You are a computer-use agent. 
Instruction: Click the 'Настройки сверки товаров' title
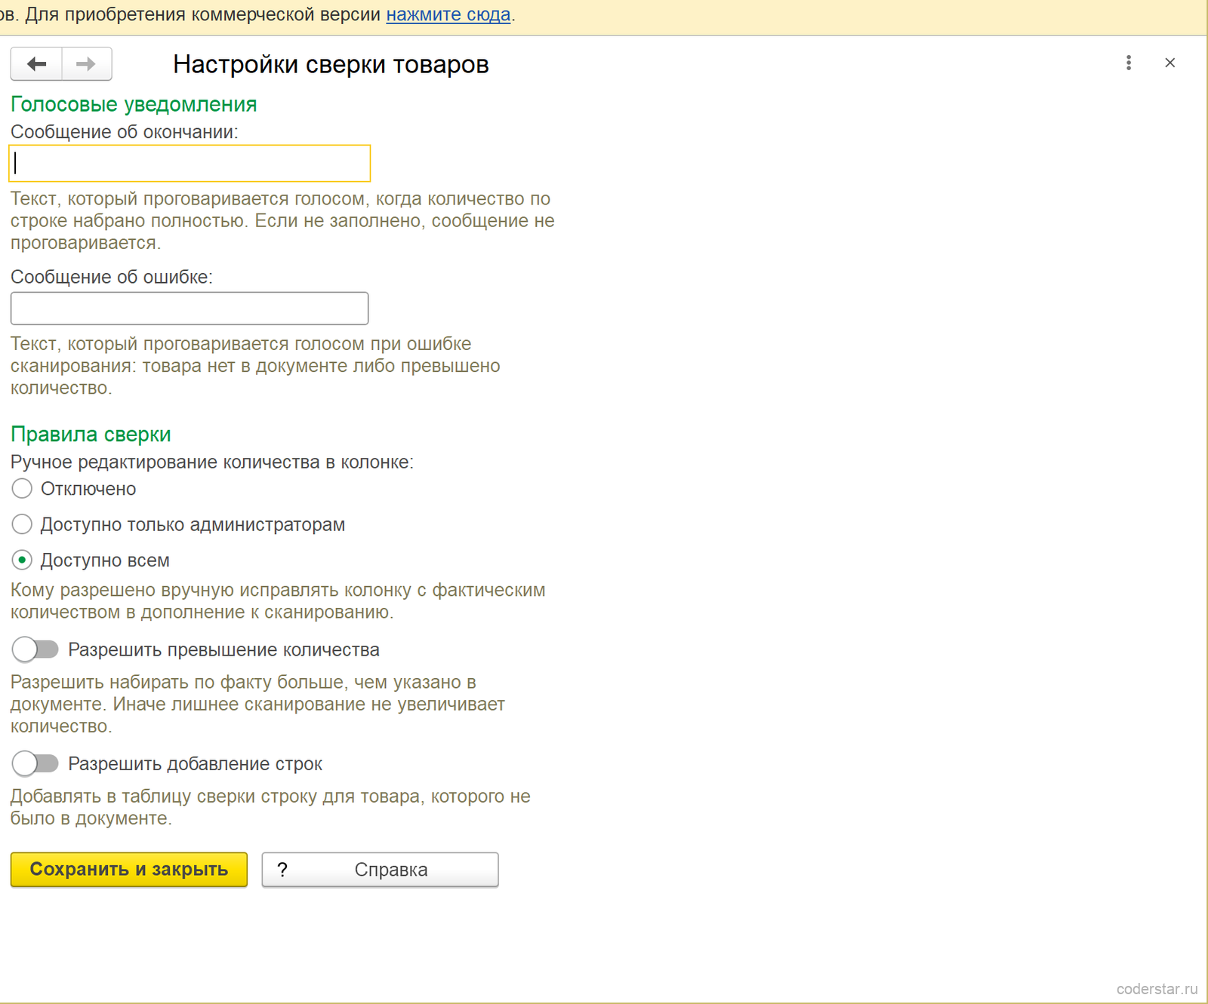(x=331, y=64)
